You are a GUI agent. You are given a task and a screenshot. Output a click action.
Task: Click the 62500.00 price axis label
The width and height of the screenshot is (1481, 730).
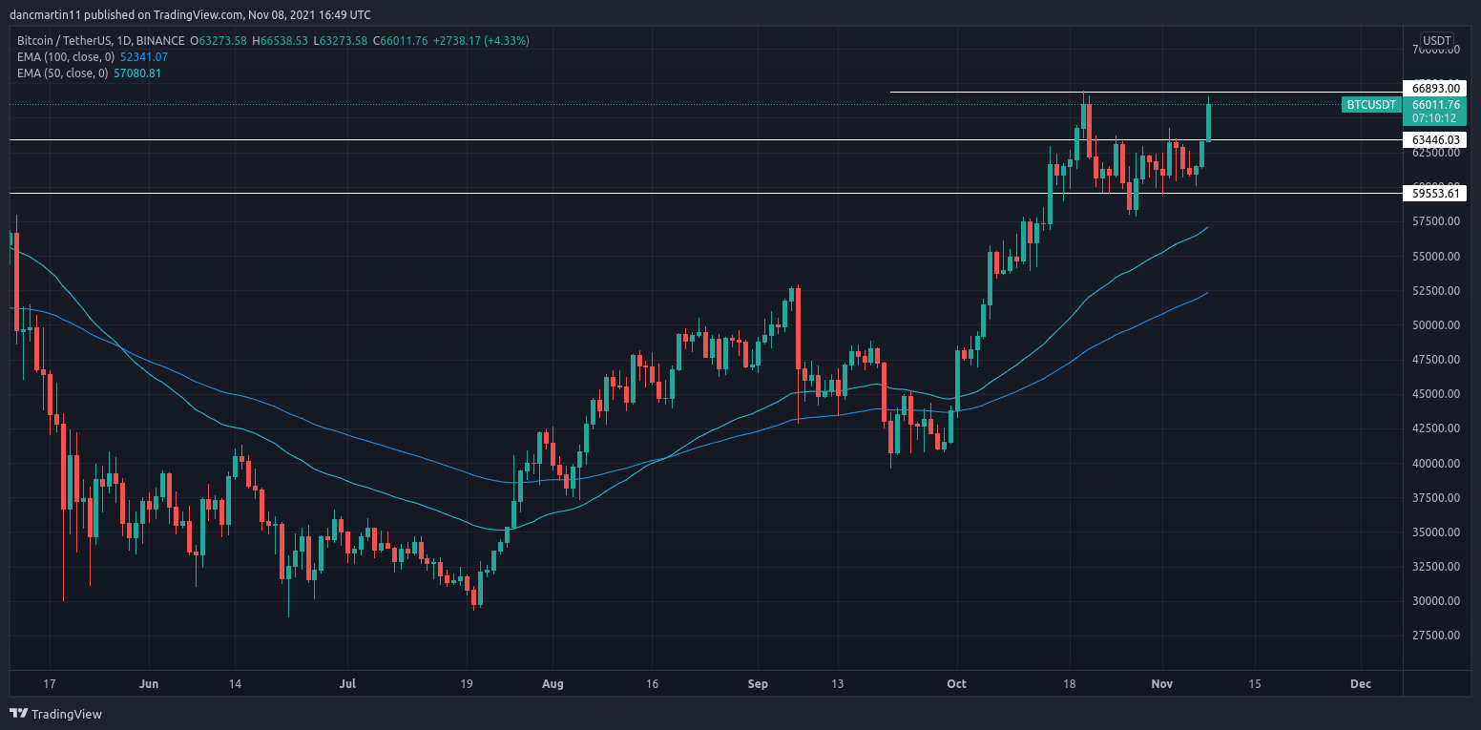pyautogui.click(x=1436, y=153)
